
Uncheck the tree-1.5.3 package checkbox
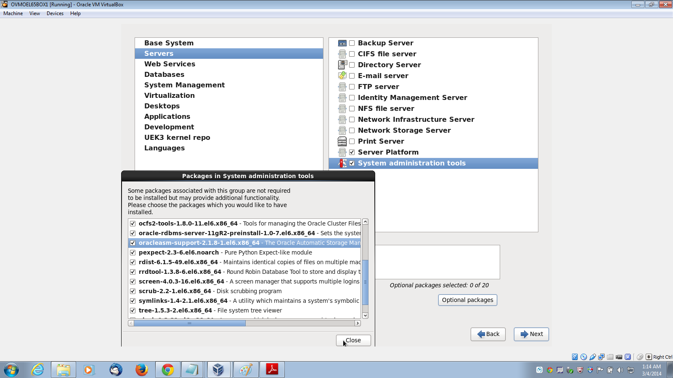tap(133, 310)
